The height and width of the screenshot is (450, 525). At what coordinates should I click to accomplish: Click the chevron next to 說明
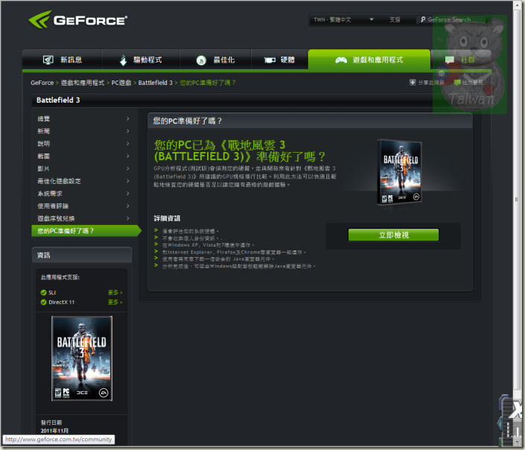click(x=128, y=143)
